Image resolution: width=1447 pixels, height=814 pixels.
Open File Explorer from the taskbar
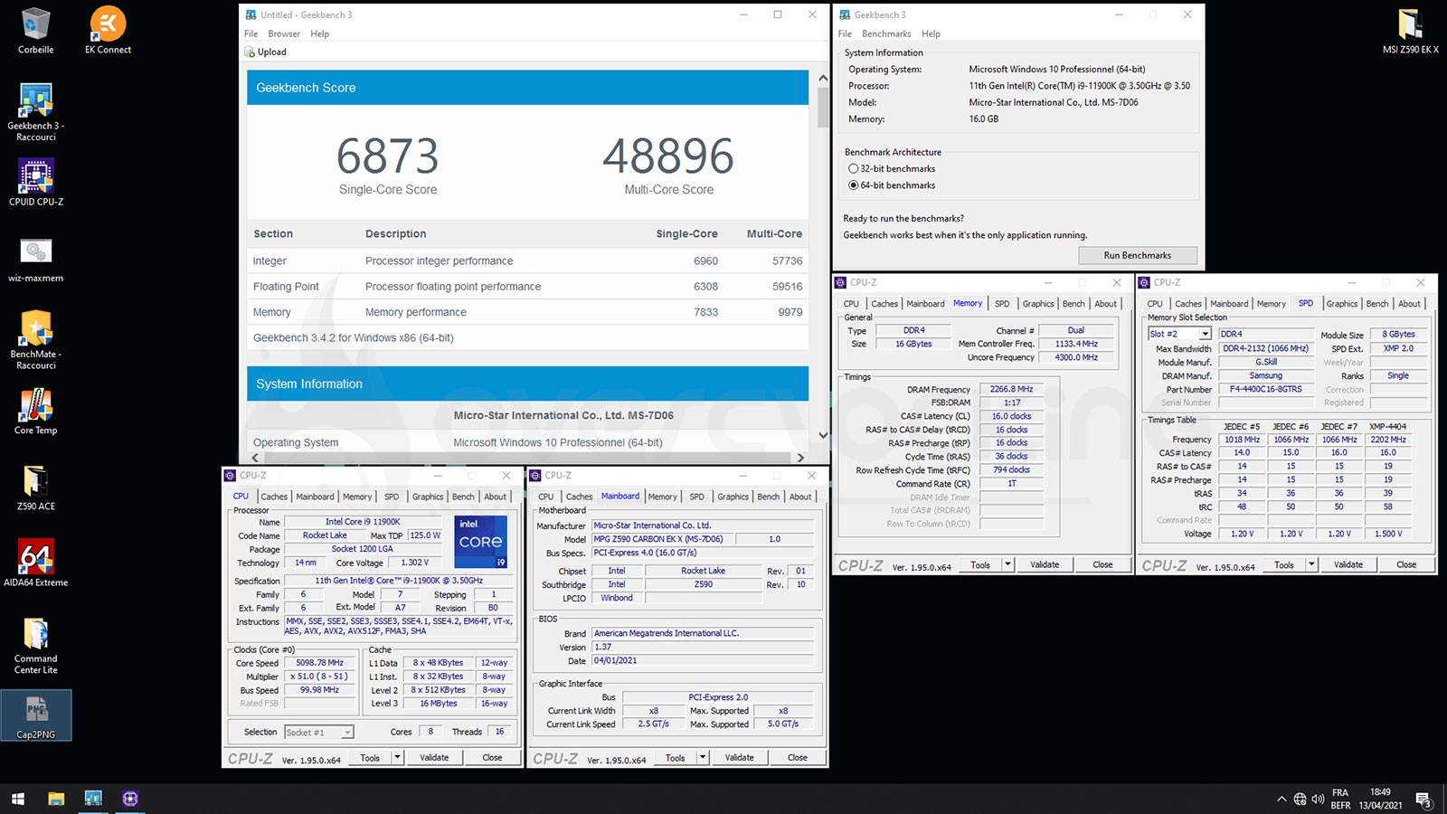[x=56, y=799]
